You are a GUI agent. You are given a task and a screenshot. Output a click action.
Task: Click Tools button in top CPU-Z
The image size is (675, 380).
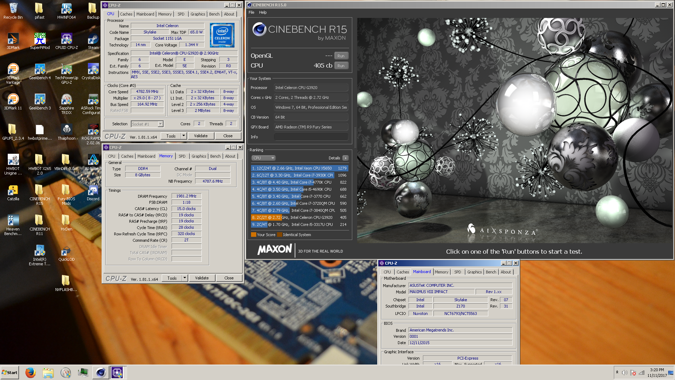click(171, 136)
